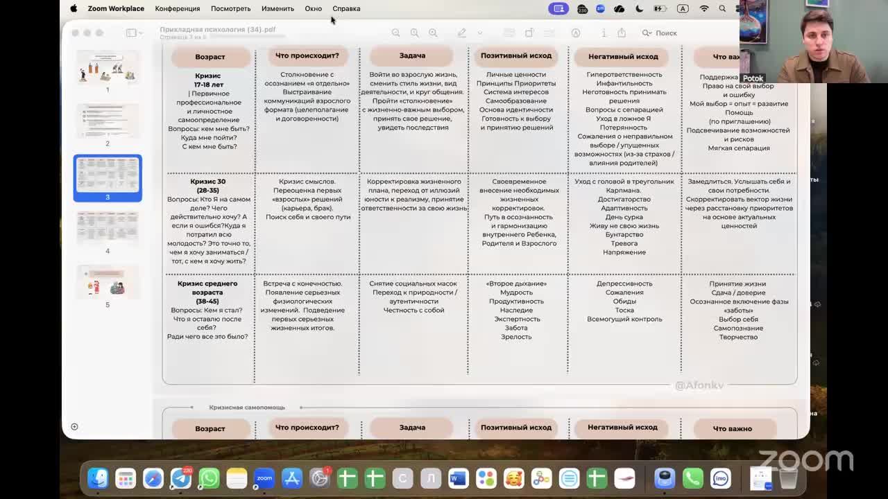Select page 4 thumbnail
888x499 pixels.
pyautogui.click(x=108, y=228)
